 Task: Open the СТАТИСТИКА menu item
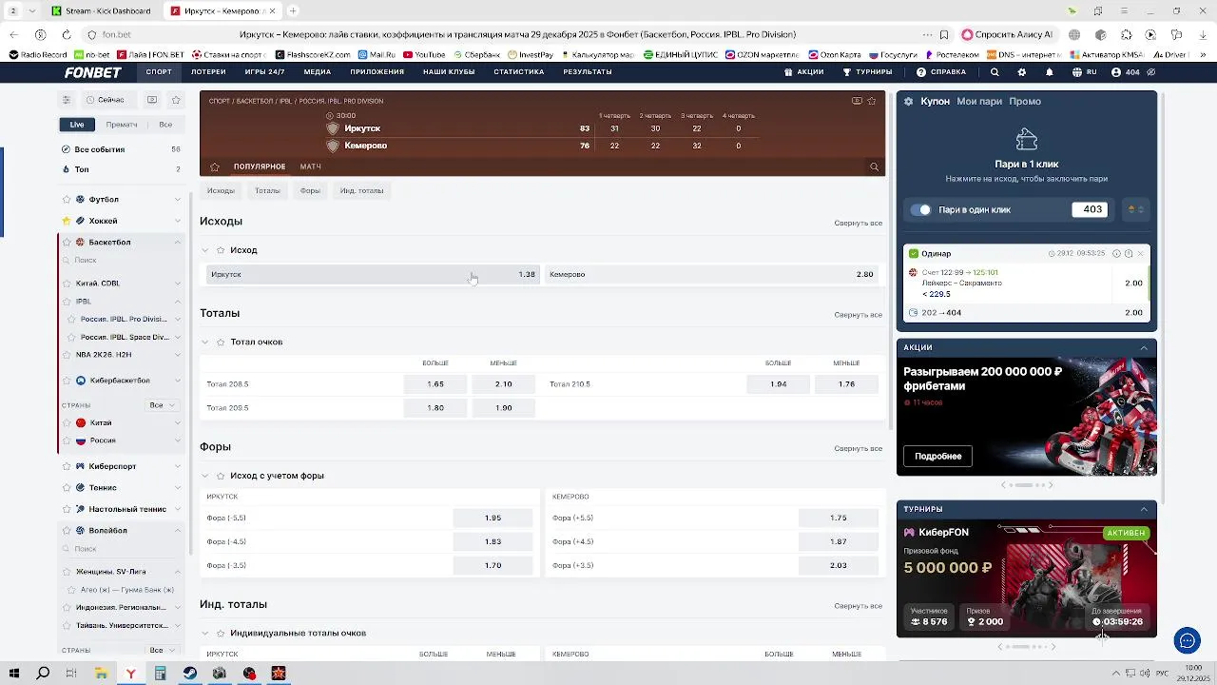coord(519,72)
